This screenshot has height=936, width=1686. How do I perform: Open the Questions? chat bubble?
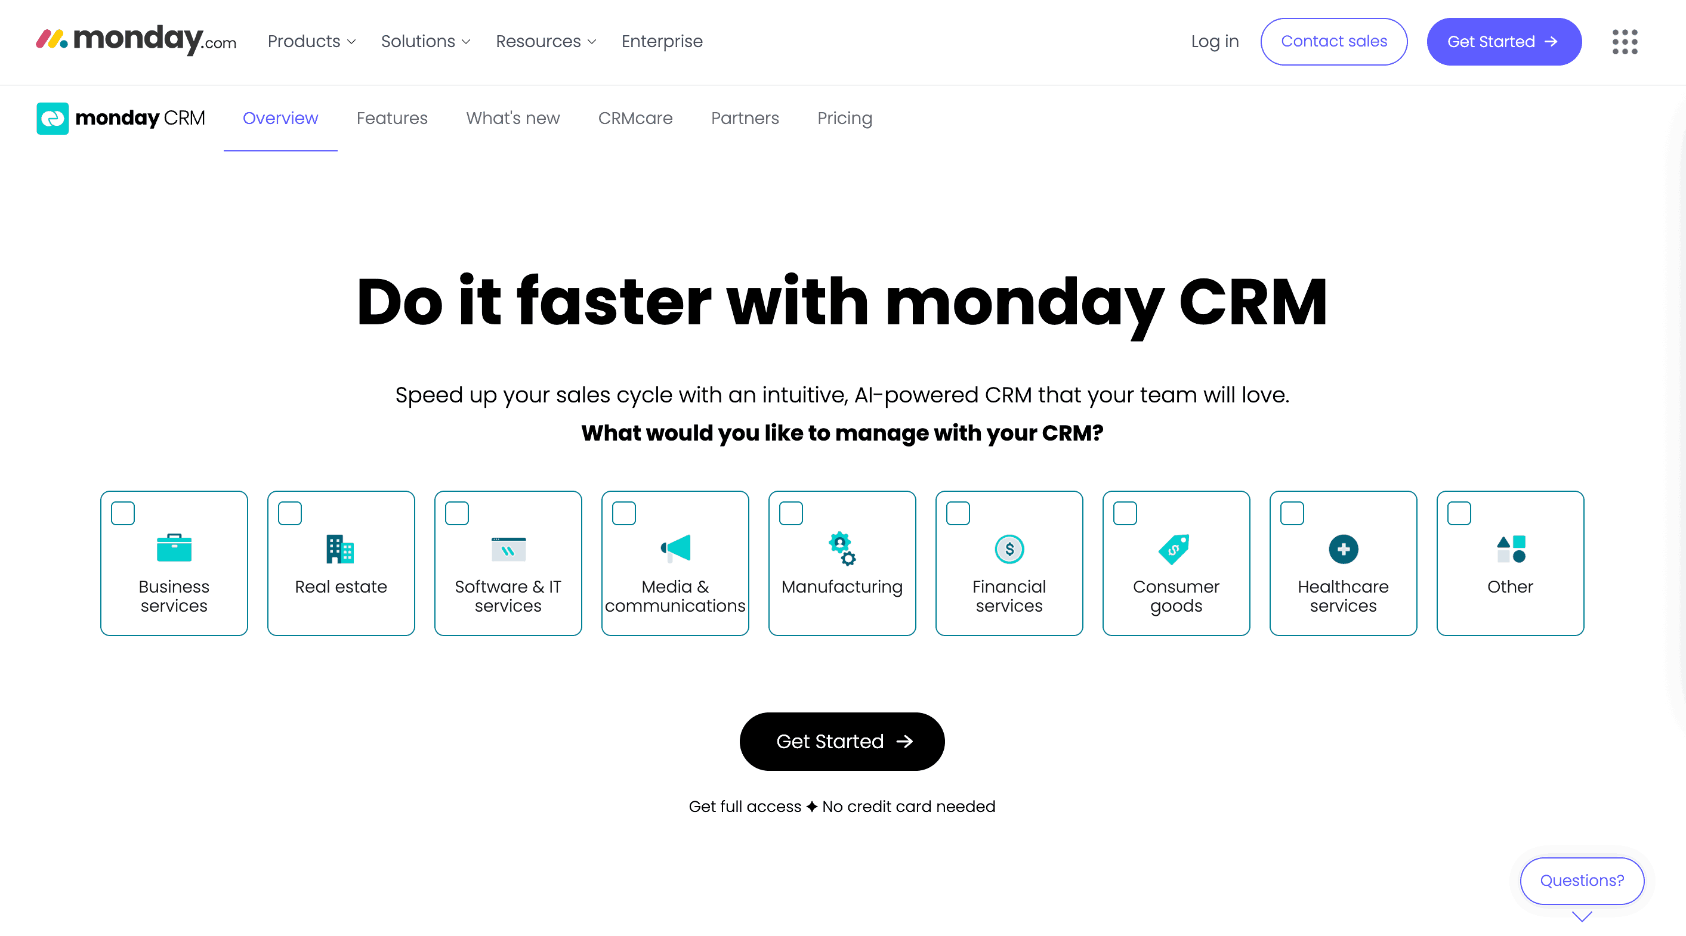coord(1581,881)
